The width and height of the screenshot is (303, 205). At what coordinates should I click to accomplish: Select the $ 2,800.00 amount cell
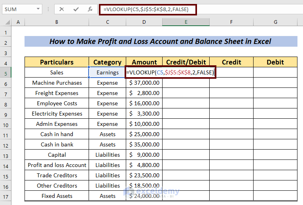coord(144,93)
